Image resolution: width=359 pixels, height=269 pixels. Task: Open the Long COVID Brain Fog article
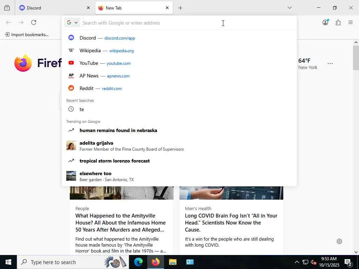point(231,222)
